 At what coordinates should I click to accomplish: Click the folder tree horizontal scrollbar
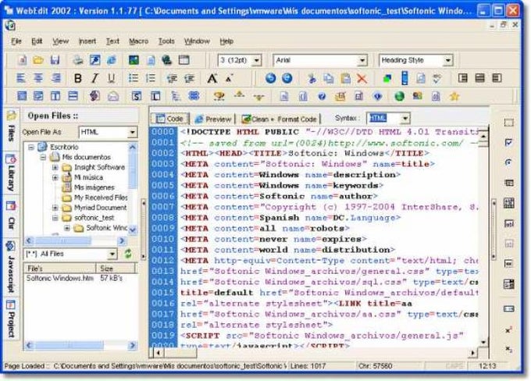coord(76,240)
